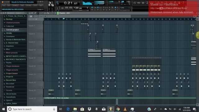Click the Track 12 header label
Screen dimensions: 199x112
pos(32,66)
